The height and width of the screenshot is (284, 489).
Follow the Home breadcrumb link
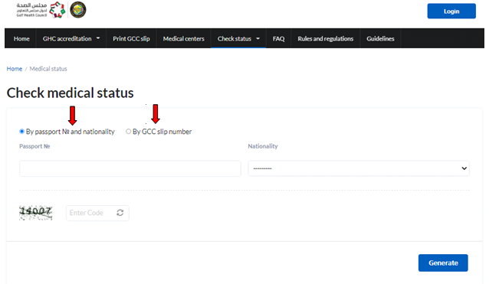[15, 69]
